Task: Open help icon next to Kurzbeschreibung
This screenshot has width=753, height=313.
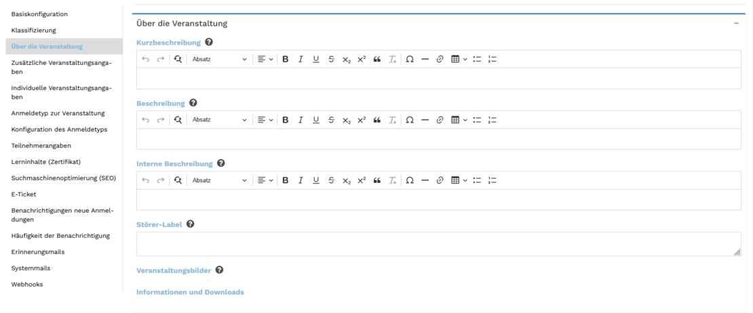Action: [209, 42]
